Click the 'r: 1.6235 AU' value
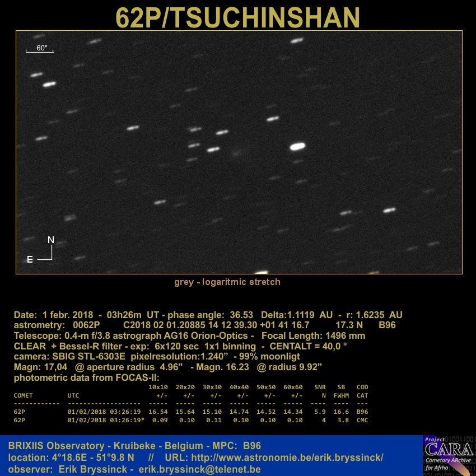Image resolution: width=476 pixels, height=476 pixels. pyautogui.click(x=374, y=315)
